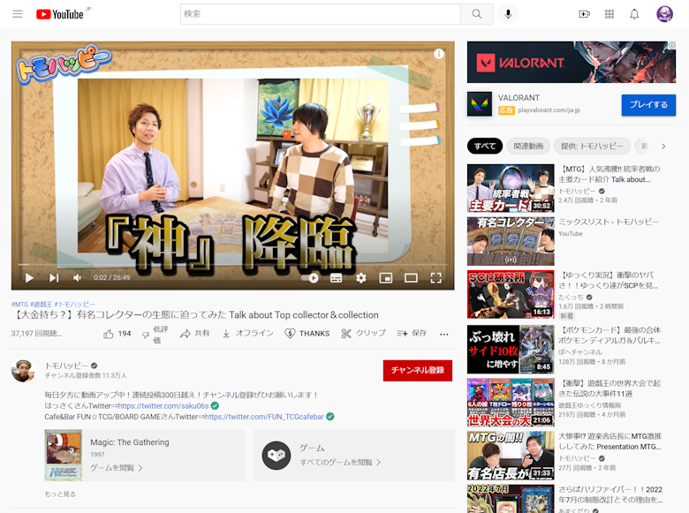Open ミックスリスト - トモハッピー title

click(609, 222)
